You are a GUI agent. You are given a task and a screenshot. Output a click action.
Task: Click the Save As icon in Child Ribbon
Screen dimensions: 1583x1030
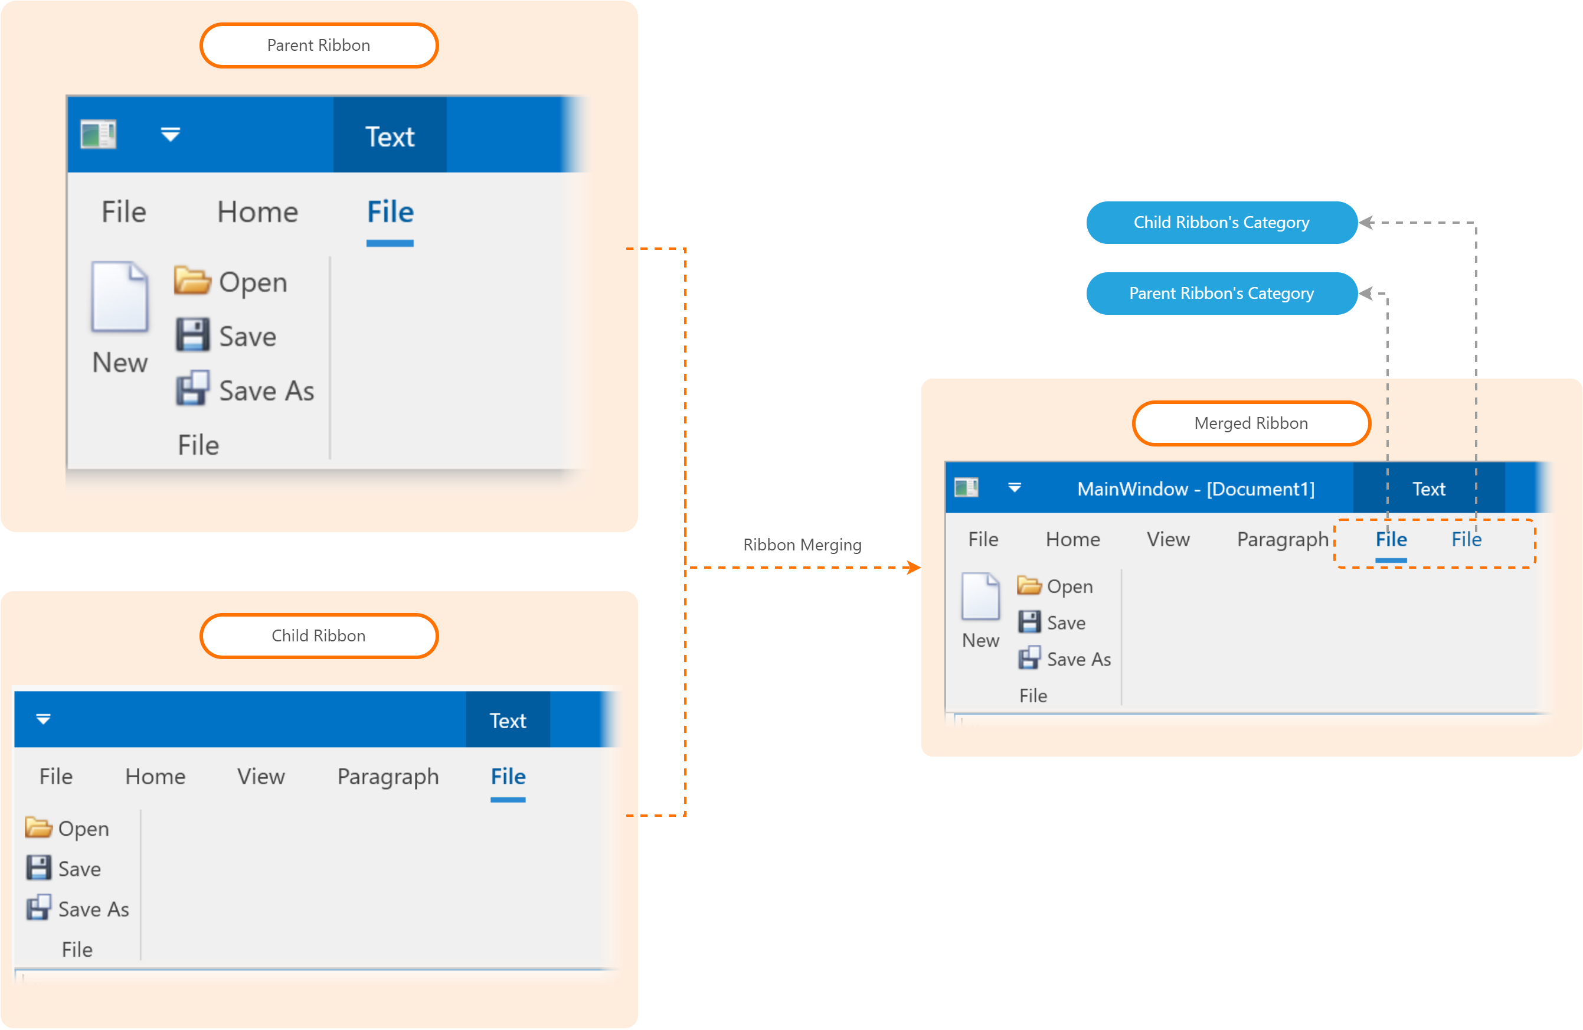pos(38,908)
